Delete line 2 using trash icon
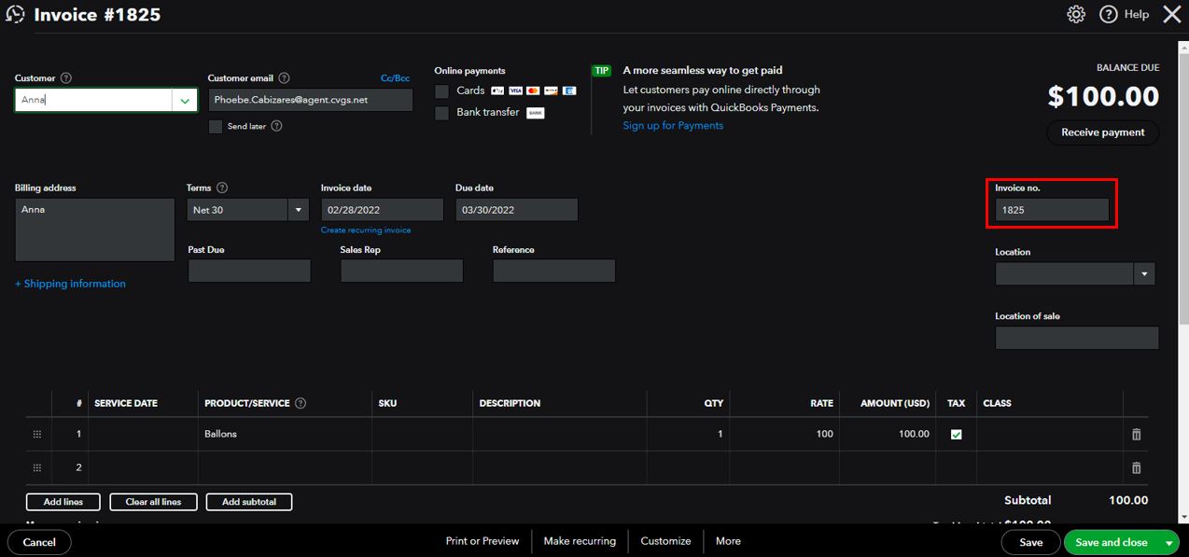Image resolution: width=1189 pixels, height=557 pixels. [x=1136, y=468]
